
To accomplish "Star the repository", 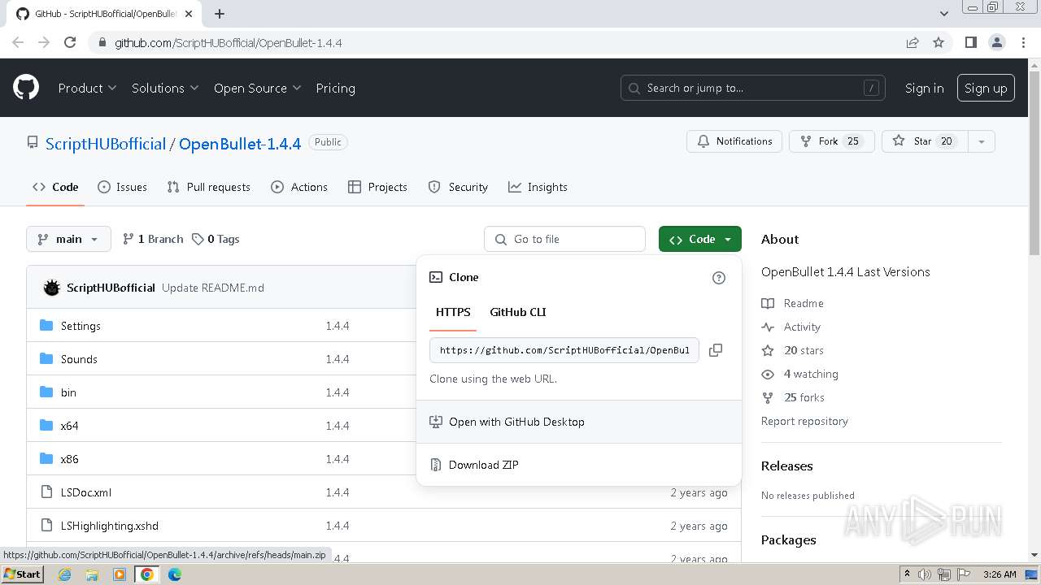I will click(x=926, y=141).
